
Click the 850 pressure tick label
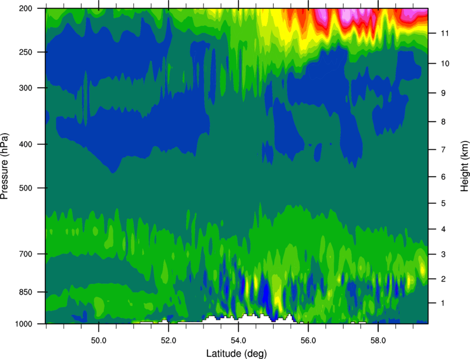[25, 292]
